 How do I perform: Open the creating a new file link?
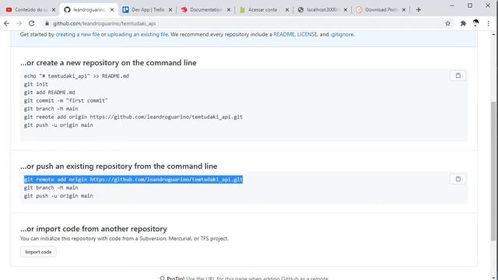pyautogui.click(x=78, y=34)
